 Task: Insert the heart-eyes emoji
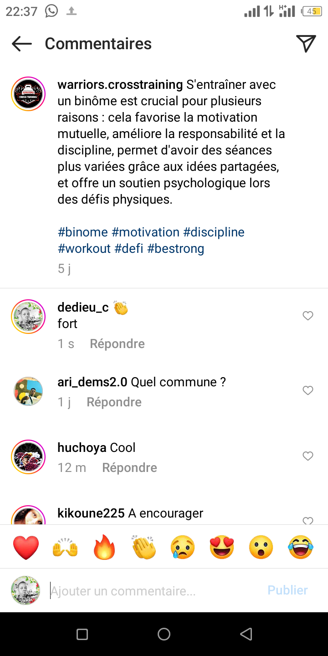tap(222, 547)
